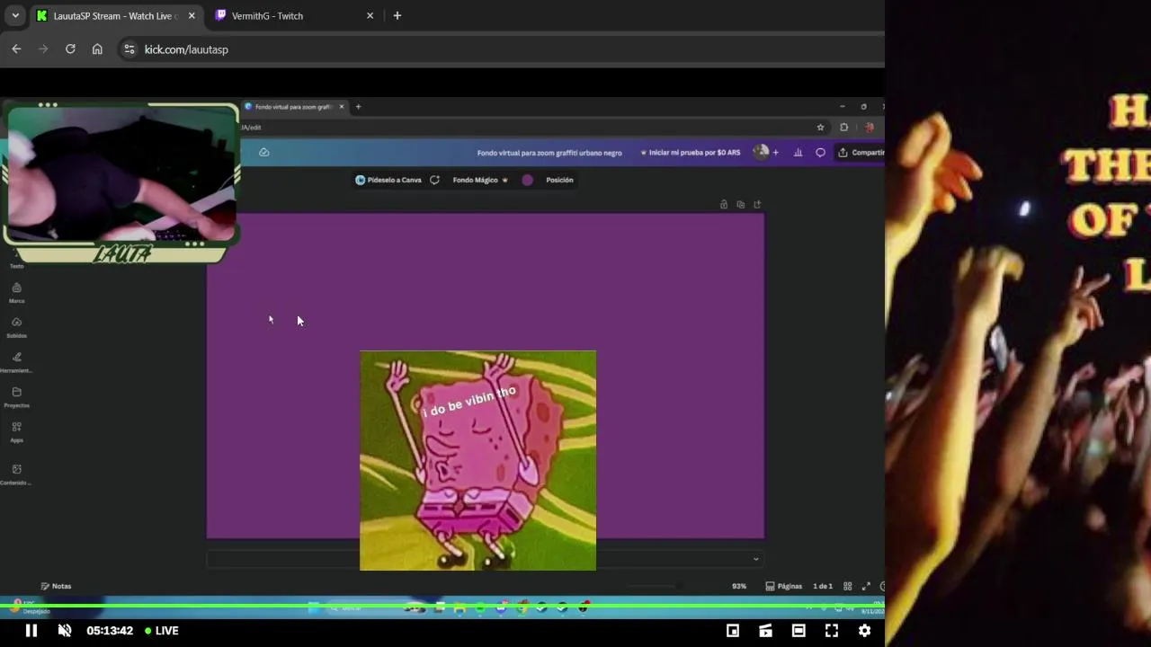1151x647 pixels.
Task: Close the VermithG Twitch tab
Action: tap(370, 16)
